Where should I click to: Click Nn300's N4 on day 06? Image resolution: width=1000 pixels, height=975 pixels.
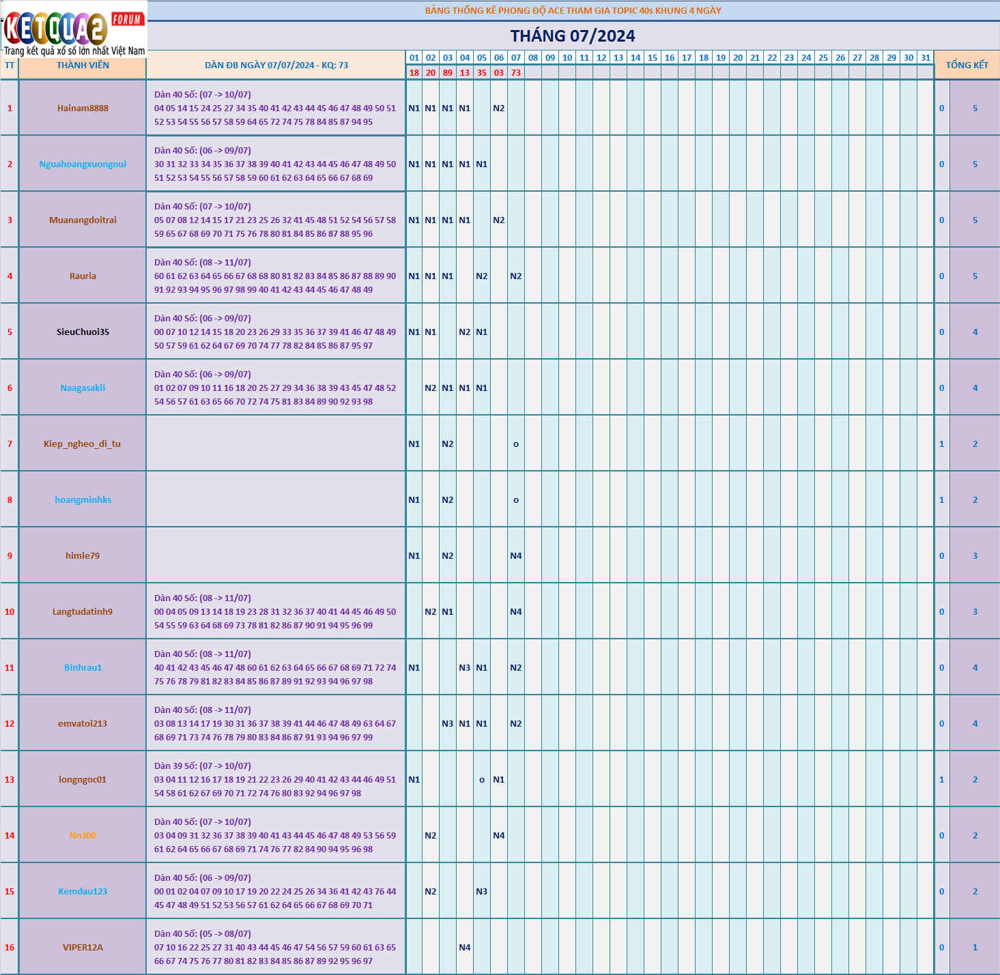[499, 835]
